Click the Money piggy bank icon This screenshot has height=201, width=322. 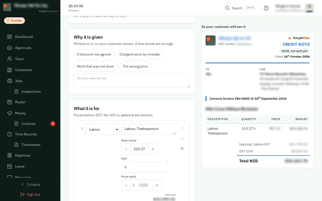point(10,113)
